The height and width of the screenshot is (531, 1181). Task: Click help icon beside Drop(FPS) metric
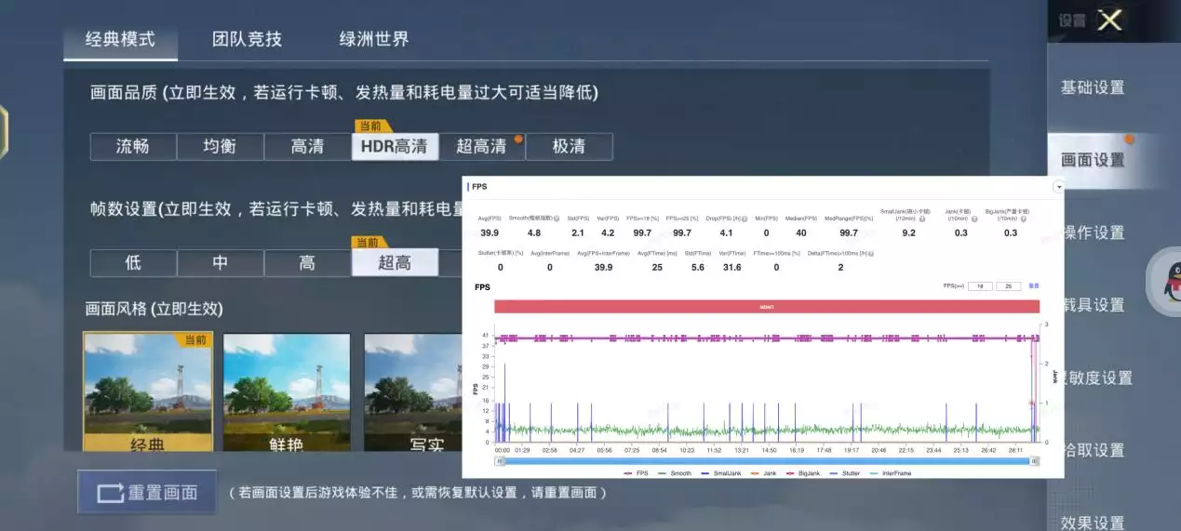pos(745,219)
